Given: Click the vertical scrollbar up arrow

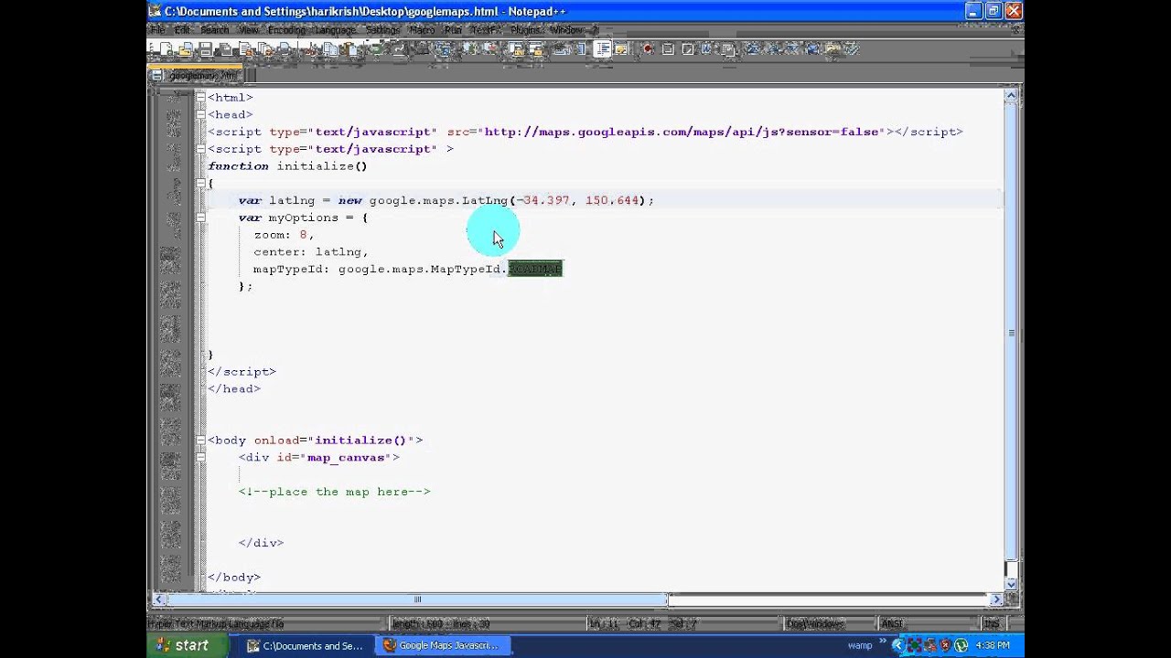Looking at the screenshot, I should (x=1011, y=95).
